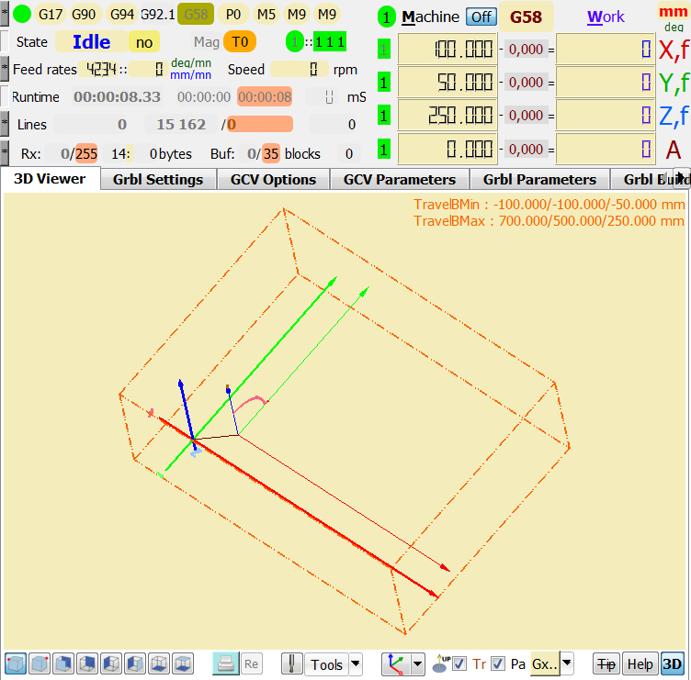Click the green 1 indicator on the X axis row
Screen dimensions: 691x680
coord(384,49)
